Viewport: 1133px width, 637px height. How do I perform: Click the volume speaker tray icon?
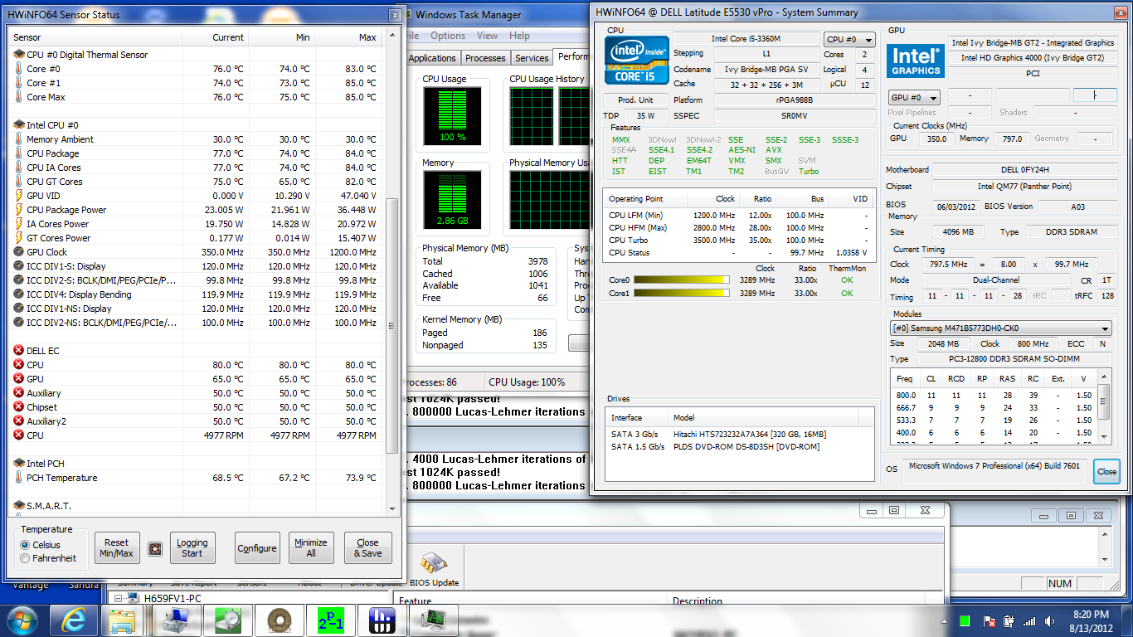(1049, 620)
